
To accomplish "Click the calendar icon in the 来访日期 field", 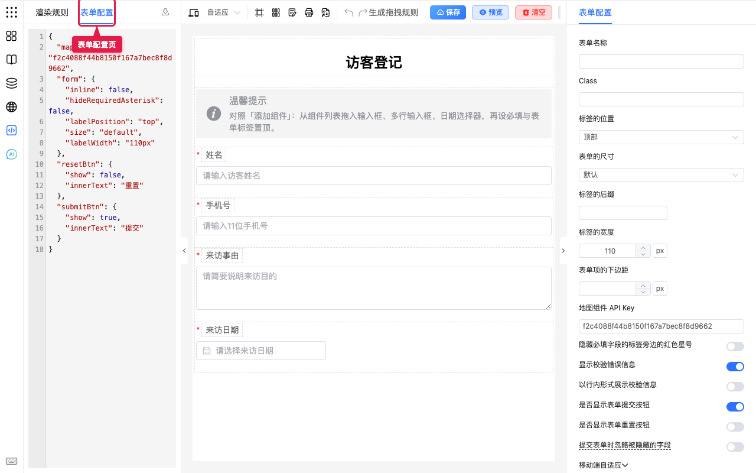I will tap(207, 351).
